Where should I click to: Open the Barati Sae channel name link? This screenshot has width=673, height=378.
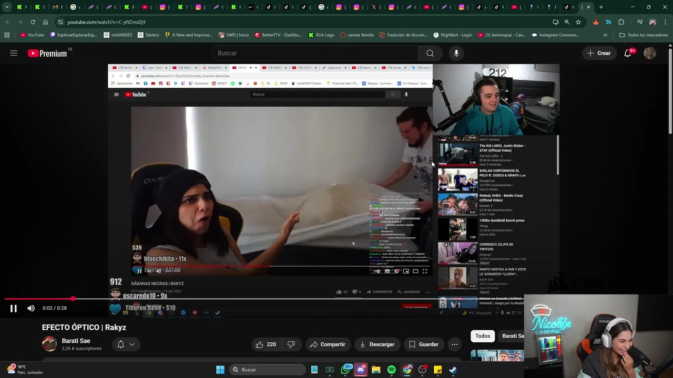coord(76,341)
